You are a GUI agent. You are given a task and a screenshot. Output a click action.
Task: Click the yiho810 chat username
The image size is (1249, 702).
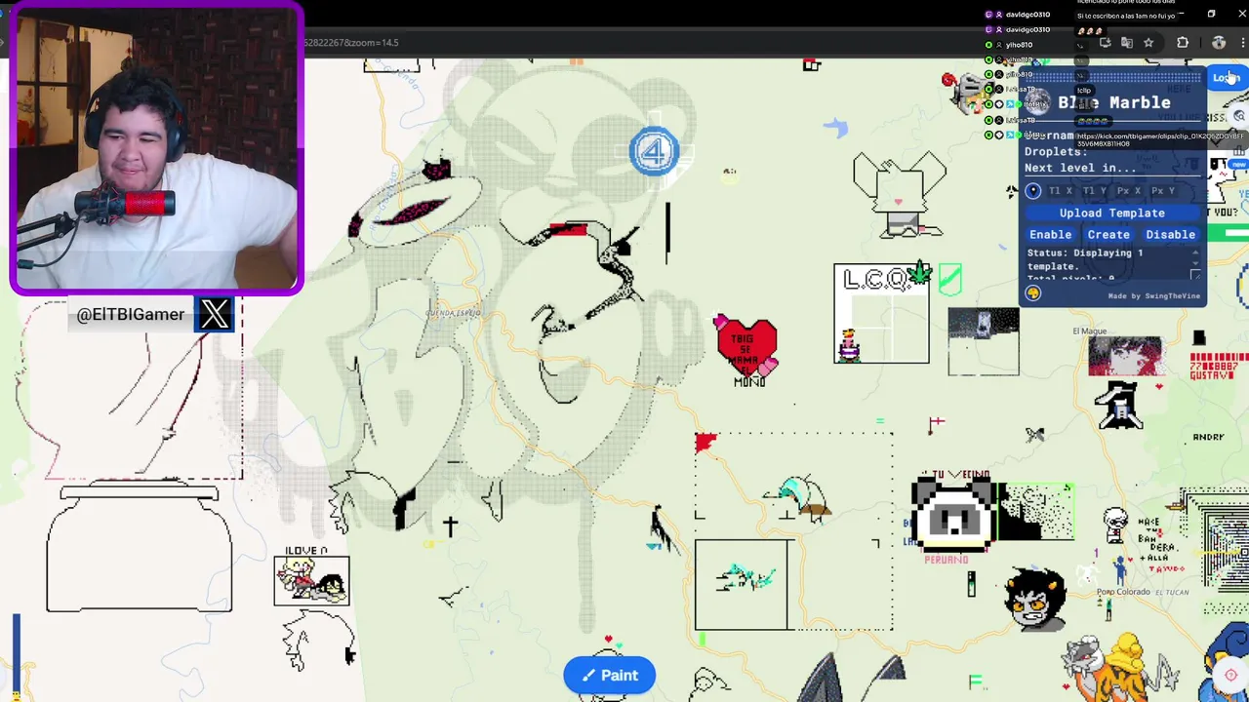click(1019, 45)
